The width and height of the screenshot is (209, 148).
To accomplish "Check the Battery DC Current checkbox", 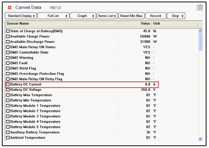I will click(x=8, y=85).
